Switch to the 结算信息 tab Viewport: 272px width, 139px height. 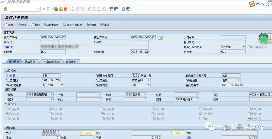[x=30, y=62]
